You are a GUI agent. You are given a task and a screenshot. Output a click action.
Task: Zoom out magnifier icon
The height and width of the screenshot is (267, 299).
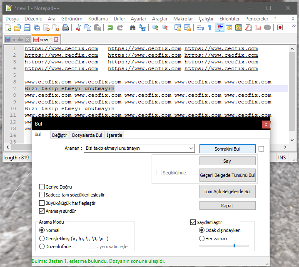[165, 28]
